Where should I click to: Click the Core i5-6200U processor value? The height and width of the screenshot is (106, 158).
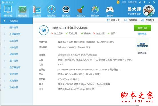pyautogui.click(x=77, y=55)
